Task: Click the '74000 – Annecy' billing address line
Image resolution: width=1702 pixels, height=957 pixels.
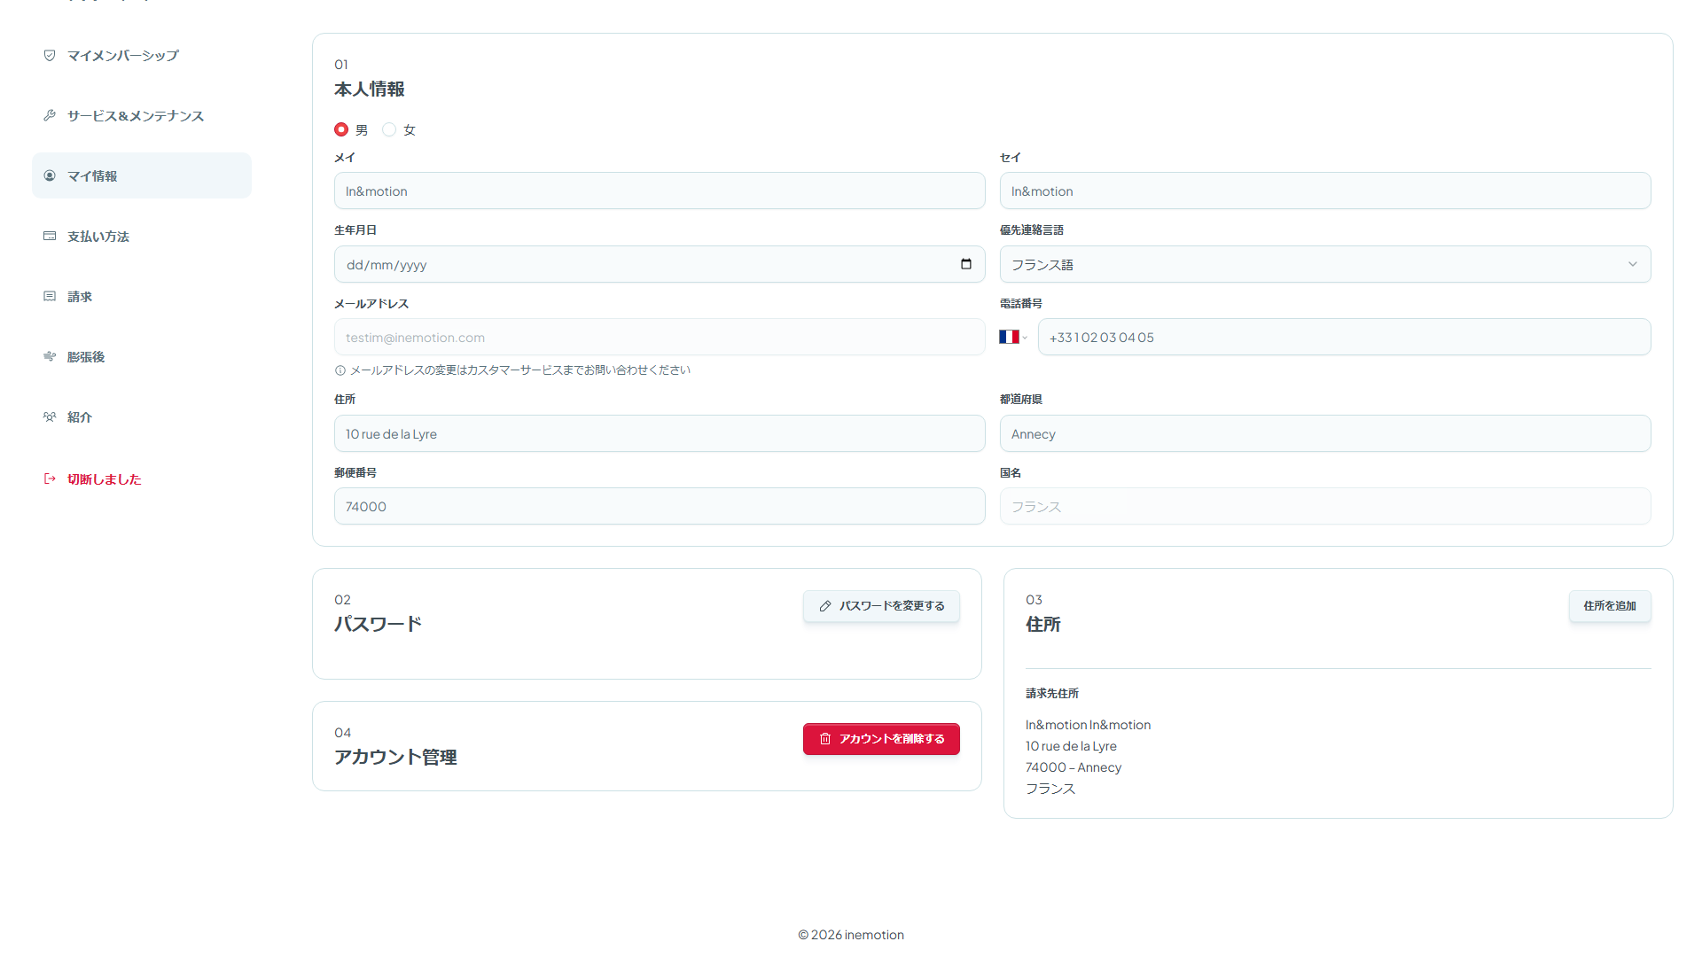Action: [1074, 767]
